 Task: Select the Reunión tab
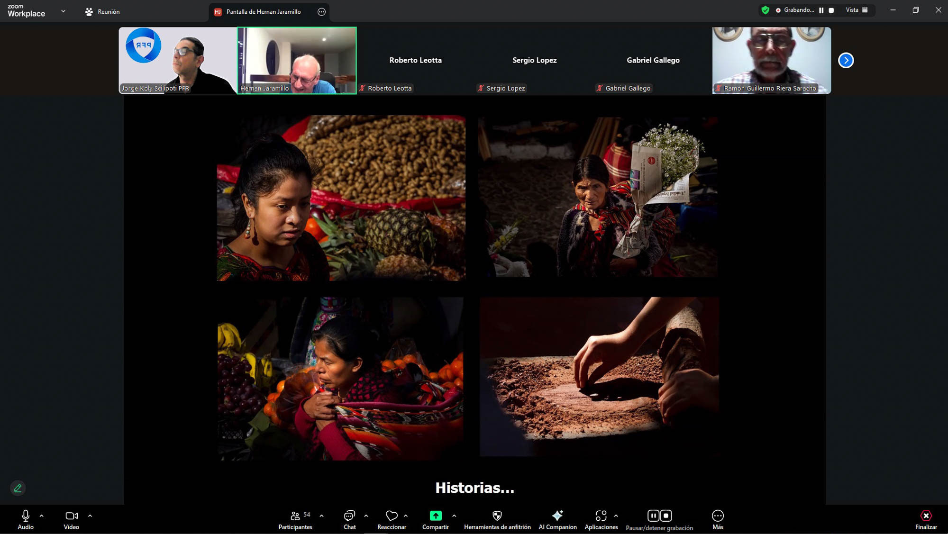pyautogui.click(x=102, y=12)
